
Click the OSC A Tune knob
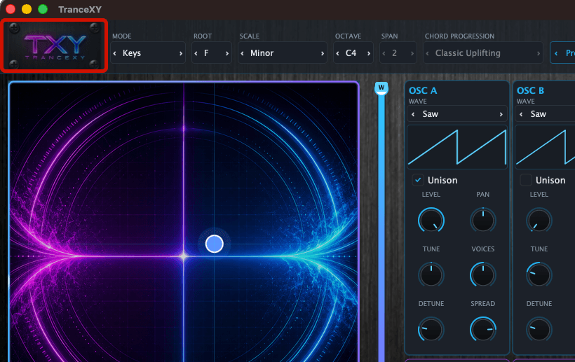tap(431, 274)
